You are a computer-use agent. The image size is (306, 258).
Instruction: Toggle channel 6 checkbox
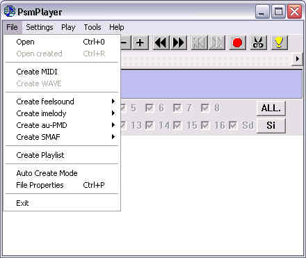tap(149, 108)
